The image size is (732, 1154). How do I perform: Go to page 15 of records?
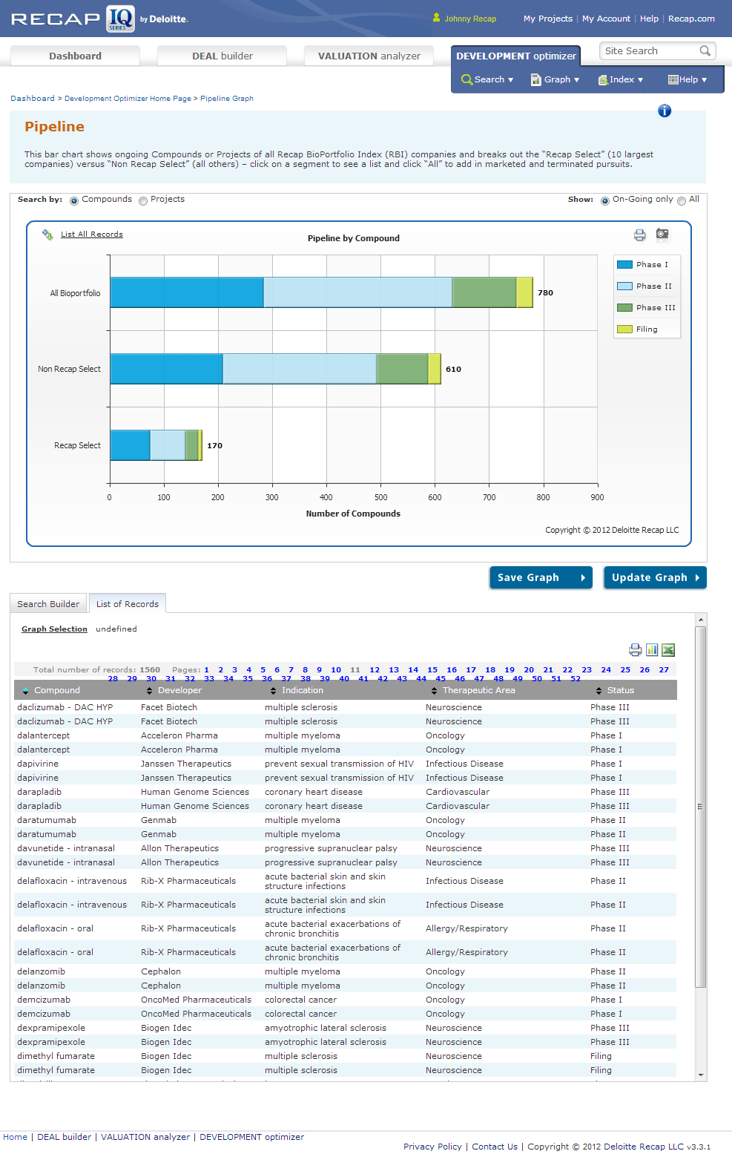pyautogui.click(x=432, y=669)
